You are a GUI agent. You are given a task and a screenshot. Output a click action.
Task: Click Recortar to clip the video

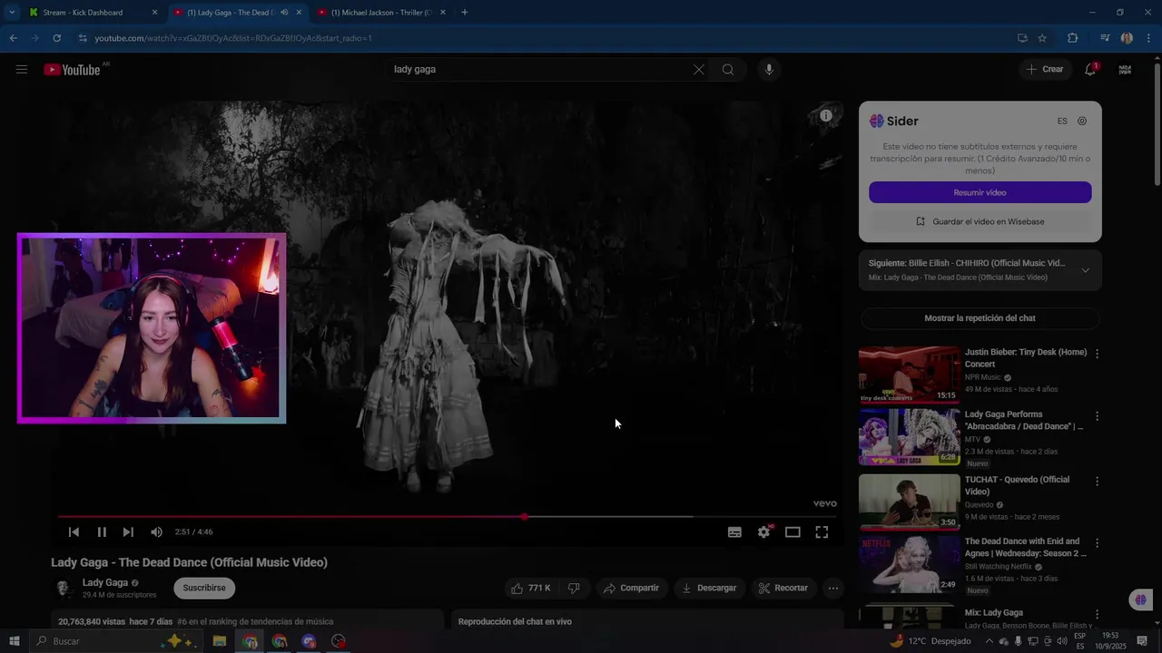783,588
